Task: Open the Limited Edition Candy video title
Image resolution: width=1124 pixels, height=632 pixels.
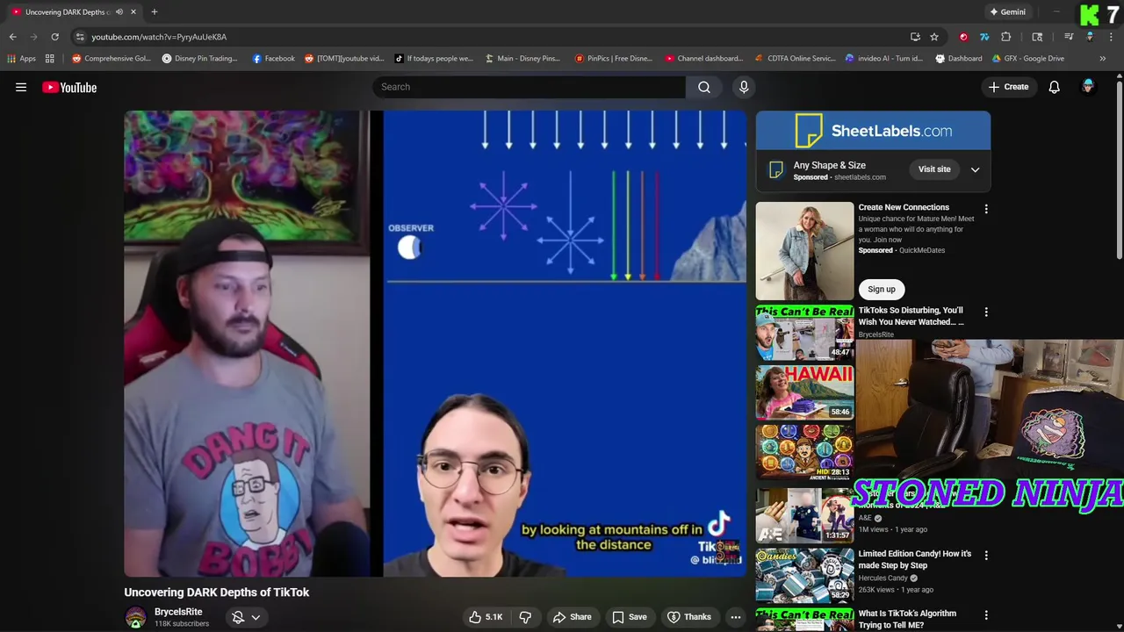Action: pyautogui.click(x=915, y=559)
